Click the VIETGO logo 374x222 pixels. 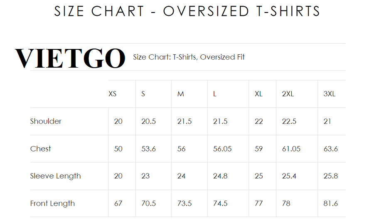pyautogui.click(x=70, y=58)
